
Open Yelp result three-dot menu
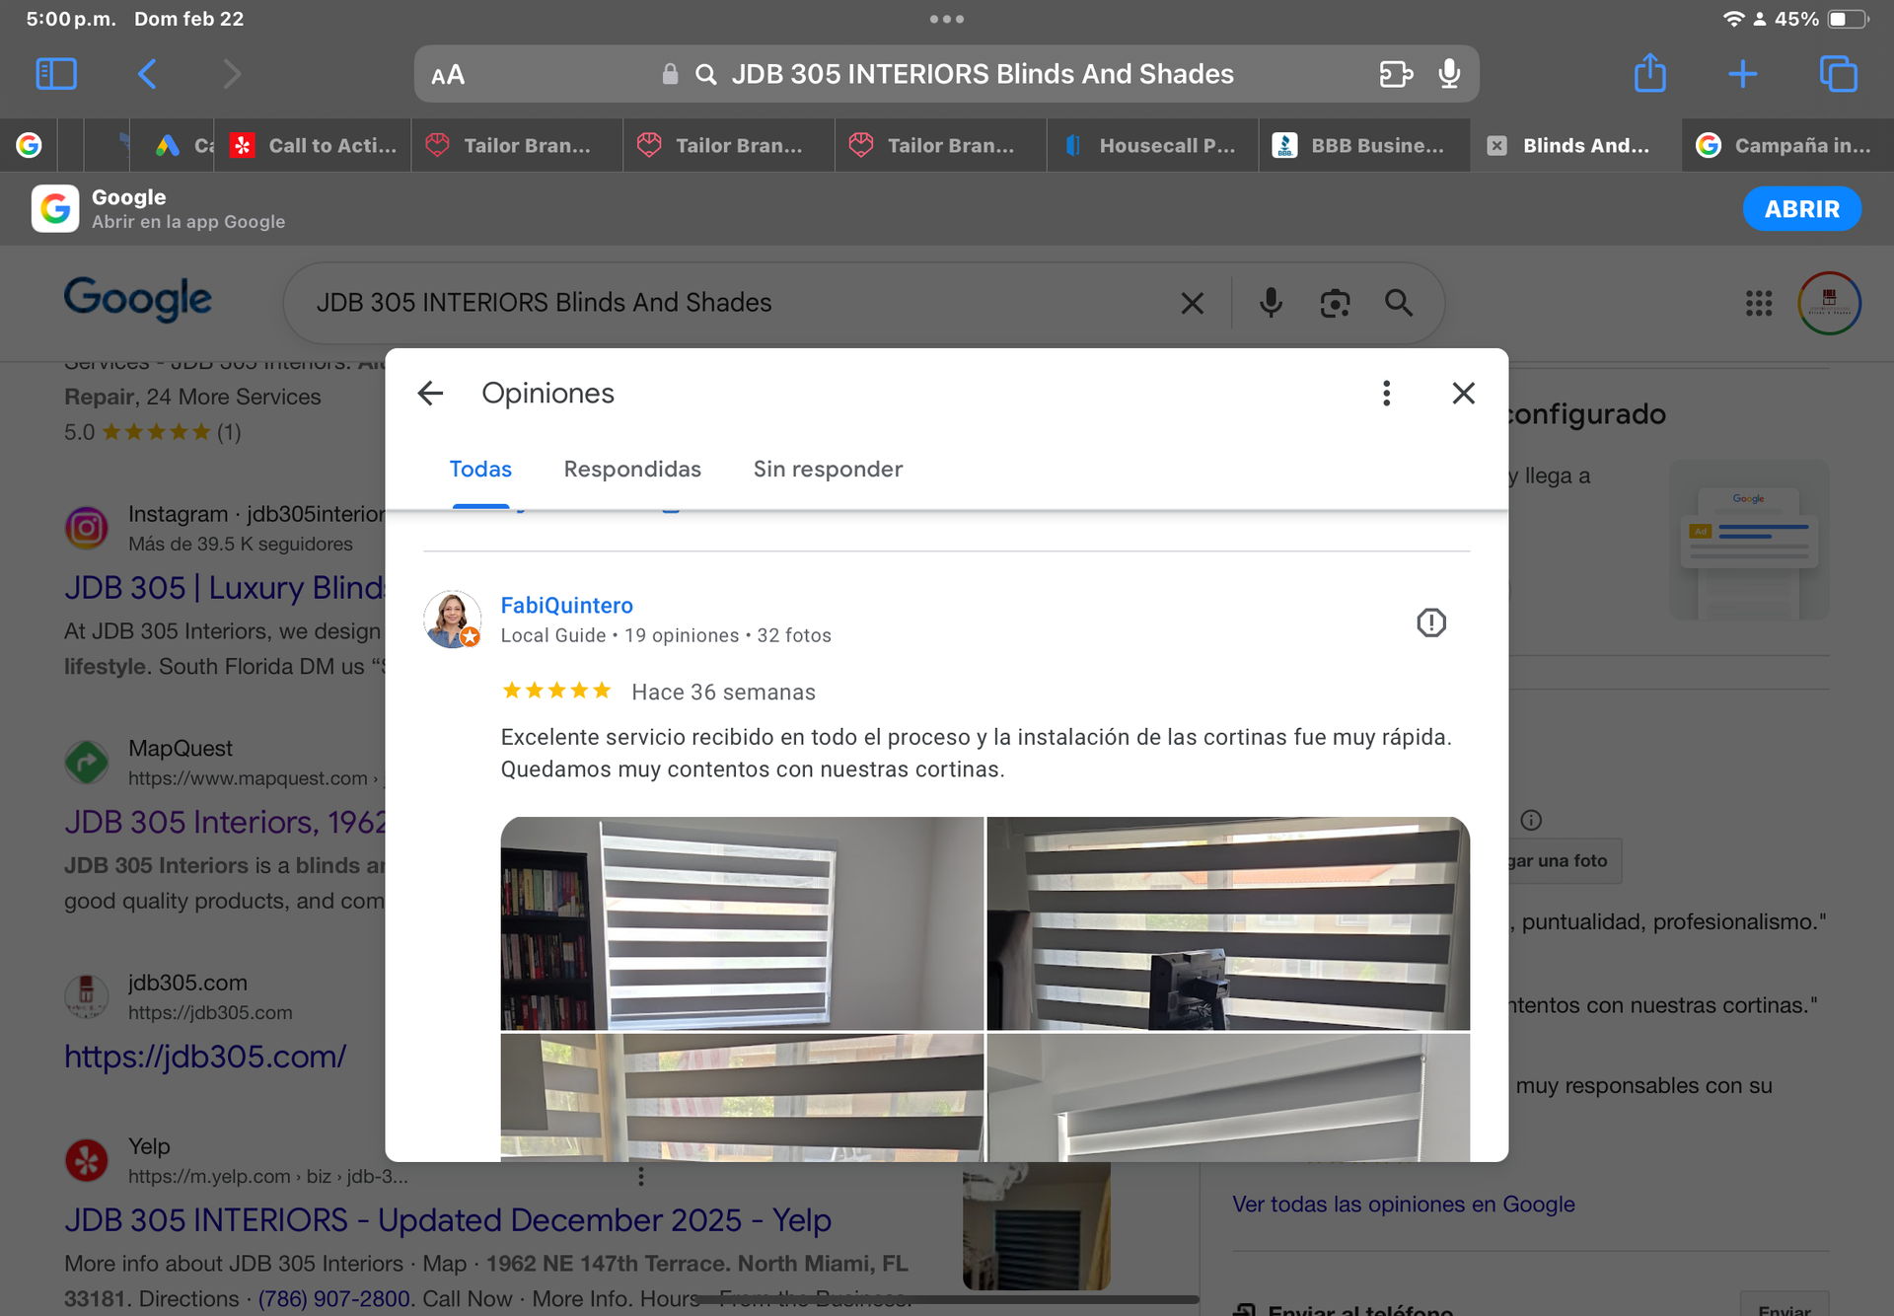click(x=641, y=1176)
